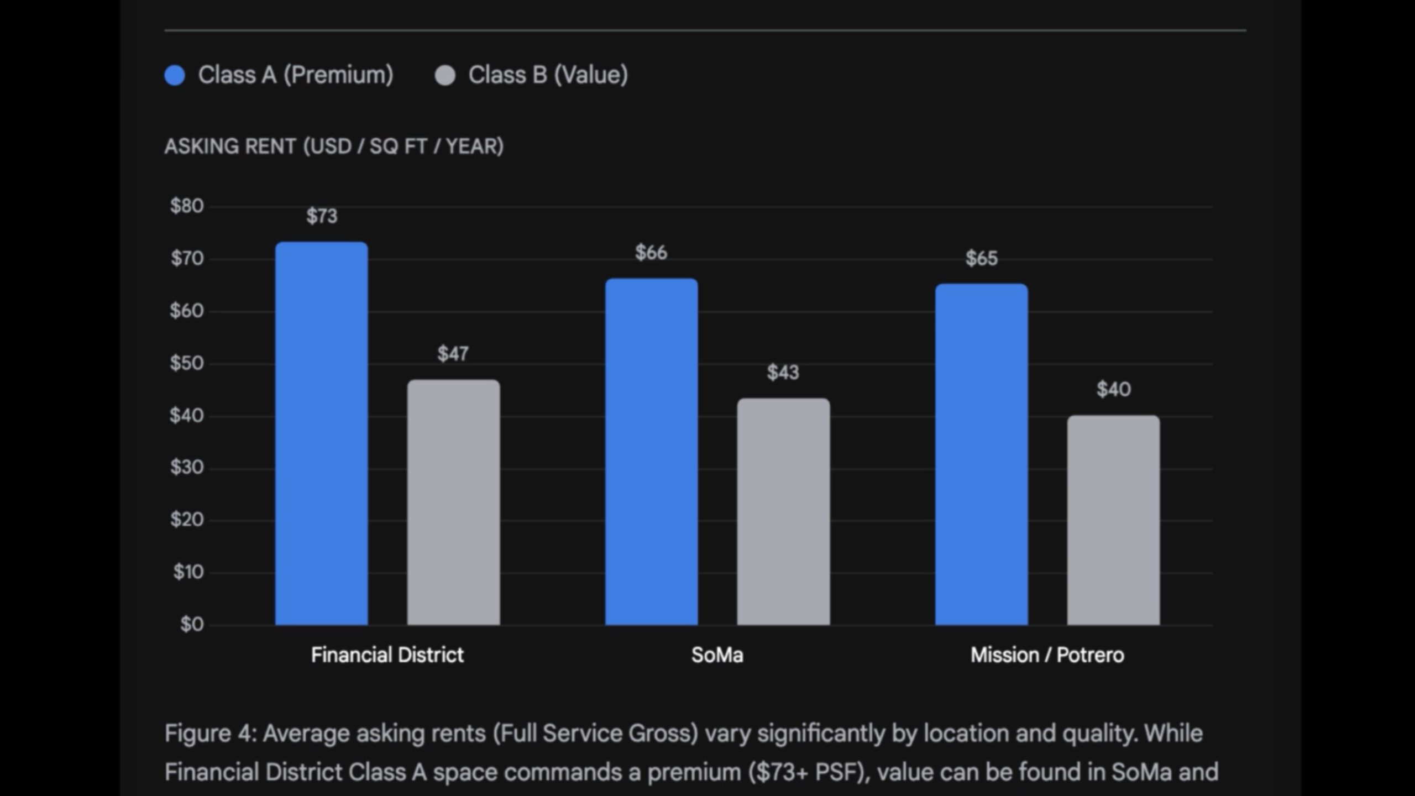Toggle the Class B (Value) legend label

tap(548, 75)
